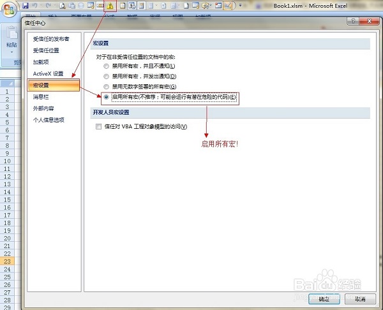Click the macro security warning triangle icon

click(110, 6)
